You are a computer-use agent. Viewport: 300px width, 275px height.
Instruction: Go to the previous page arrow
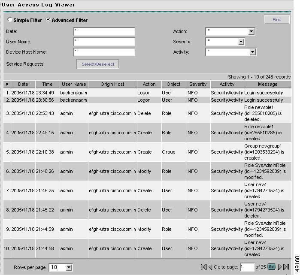pos(210,267)
